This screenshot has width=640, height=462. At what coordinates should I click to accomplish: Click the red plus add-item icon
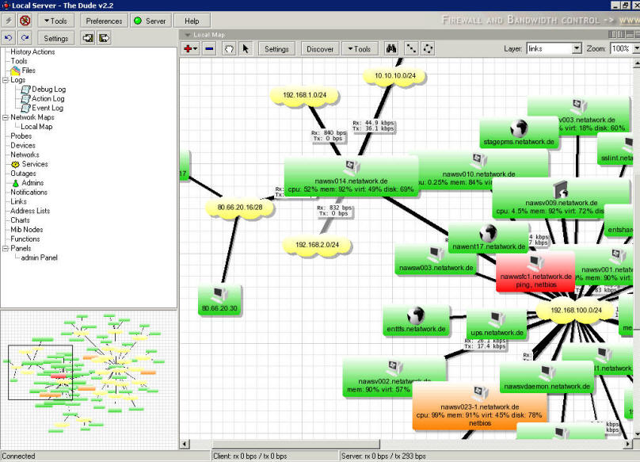click(190, 49)
